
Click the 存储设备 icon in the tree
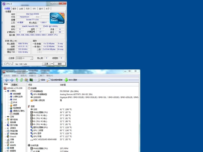tap(8, 131)
